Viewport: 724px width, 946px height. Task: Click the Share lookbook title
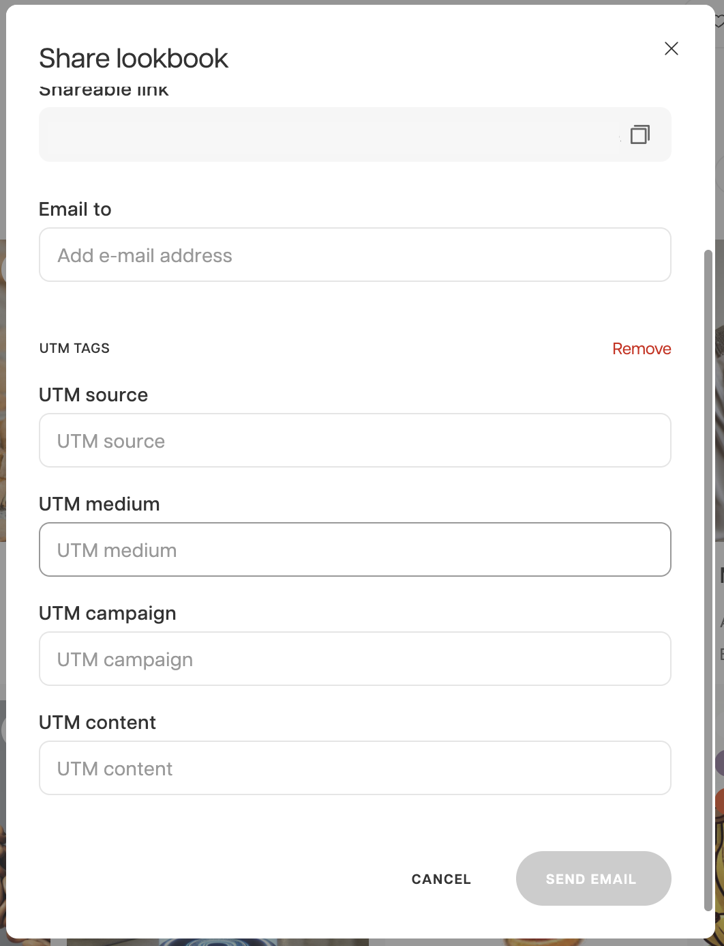[134, 59]
